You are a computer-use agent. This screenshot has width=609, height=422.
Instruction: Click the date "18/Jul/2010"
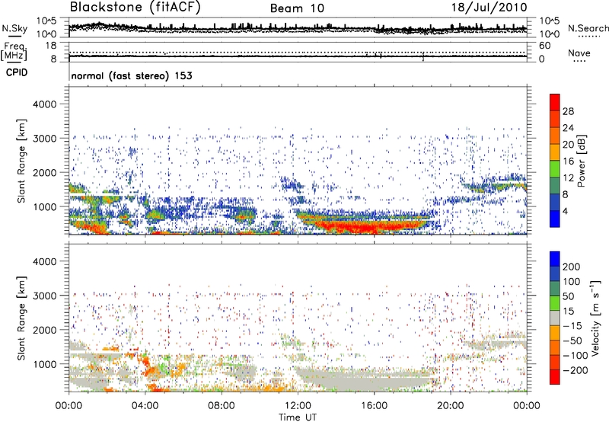pos(489,8)
